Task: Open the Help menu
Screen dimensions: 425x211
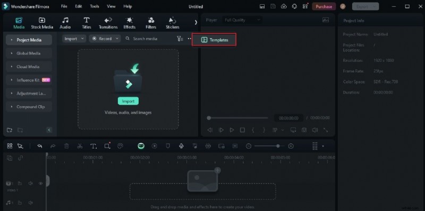Action: click(127, 6)
